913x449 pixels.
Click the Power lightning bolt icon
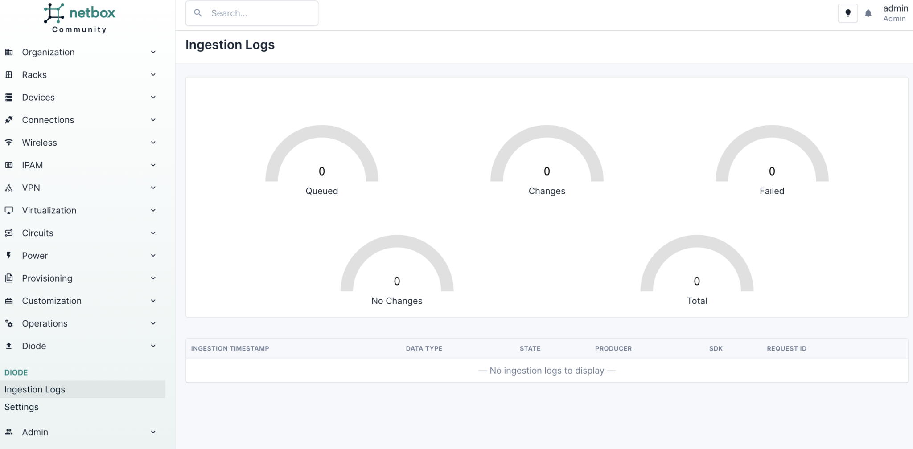9,255
